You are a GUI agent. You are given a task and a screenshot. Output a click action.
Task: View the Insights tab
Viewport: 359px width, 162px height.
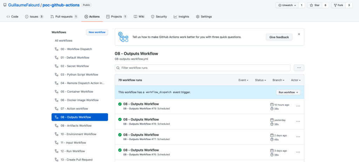(181, 16)
